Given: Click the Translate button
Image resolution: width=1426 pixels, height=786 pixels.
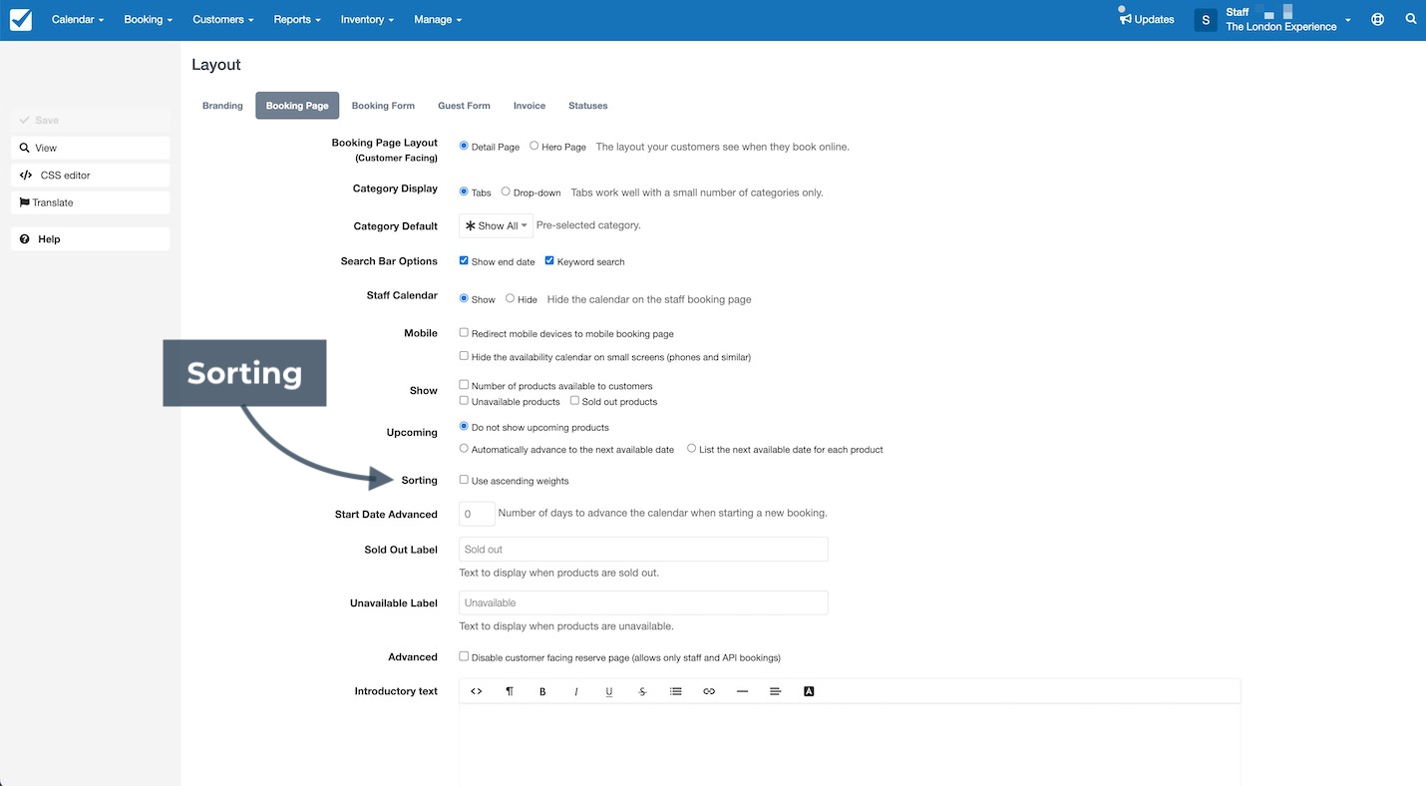Looking at the screenshot, I should [90, 202].
